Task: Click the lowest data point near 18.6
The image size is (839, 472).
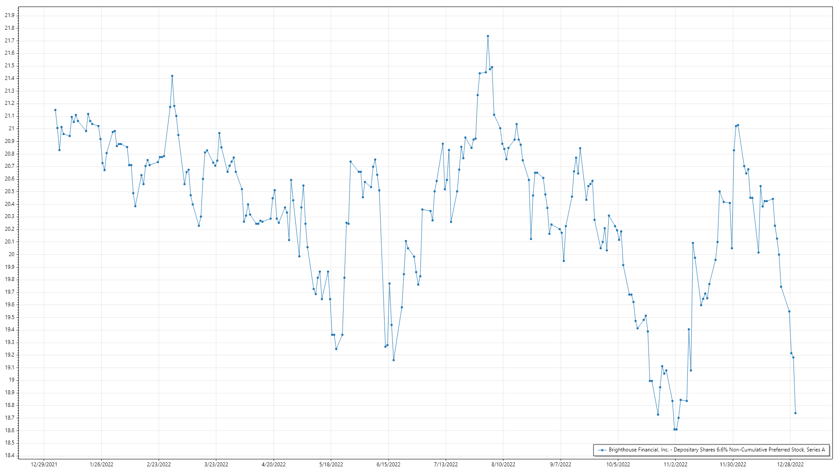Action: (x=675, y=430)
